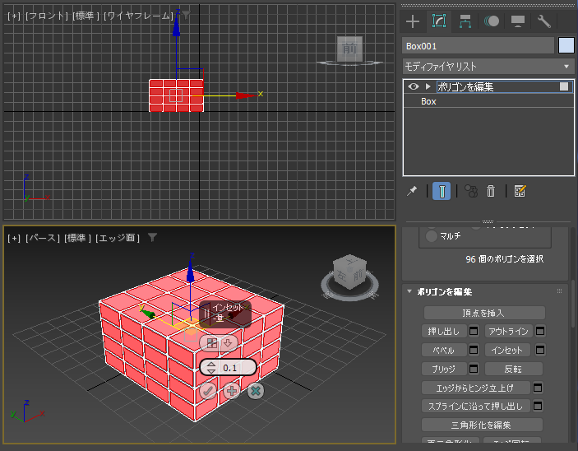The image size is (578, 451).
Task: Click the スプラインに沿って押し出し button
Action: coord(476,406)
